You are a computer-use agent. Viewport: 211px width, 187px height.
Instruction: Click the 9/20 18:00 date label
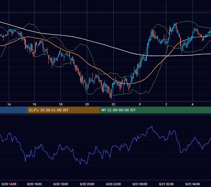[x=61, y=184]
